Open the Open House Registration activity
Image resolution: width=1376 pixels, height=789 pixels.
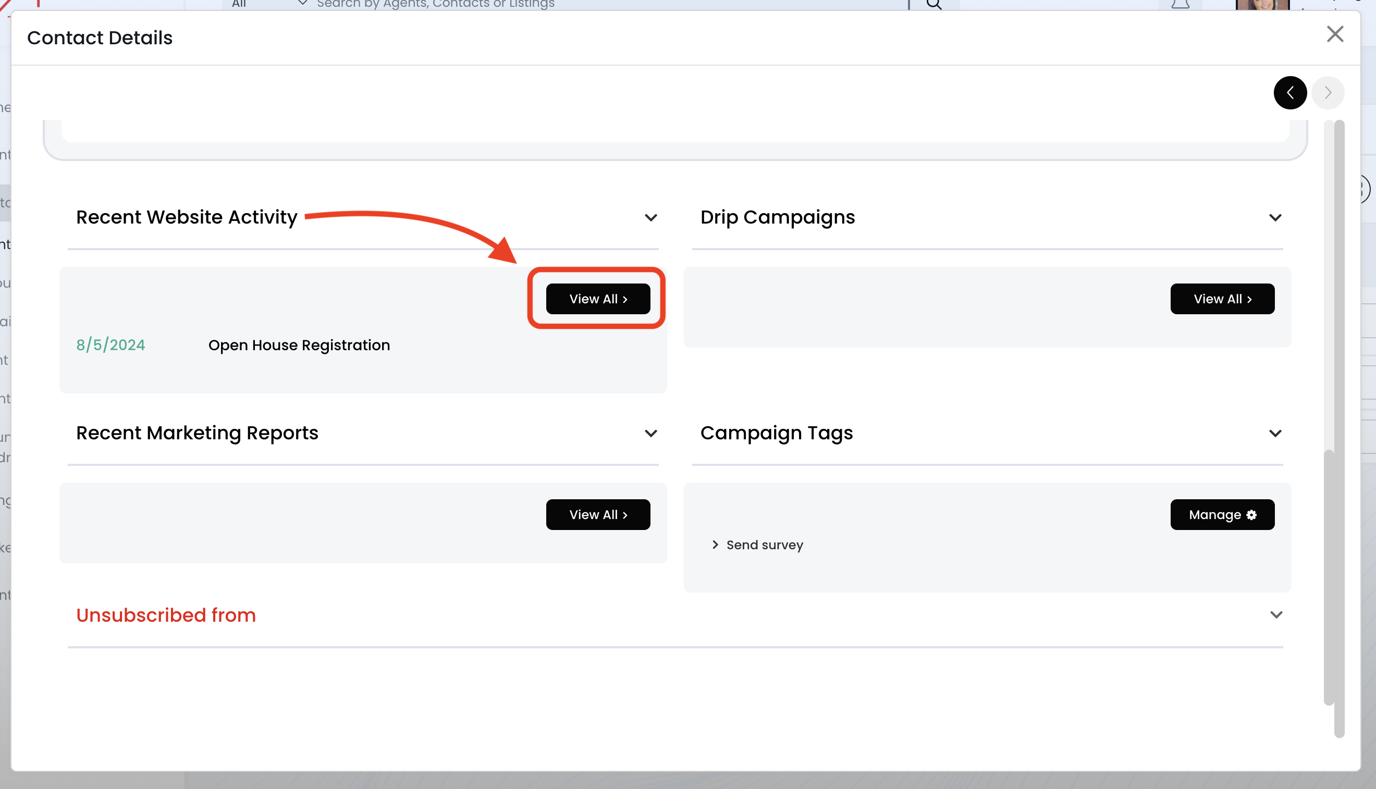(x=299, y=345)
